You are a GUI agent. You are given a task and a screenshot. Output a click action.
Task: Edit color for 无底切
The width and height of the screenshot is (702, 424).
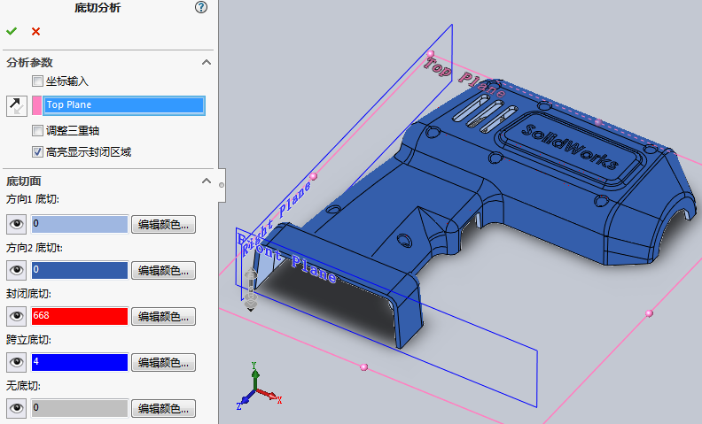[163, 408]
